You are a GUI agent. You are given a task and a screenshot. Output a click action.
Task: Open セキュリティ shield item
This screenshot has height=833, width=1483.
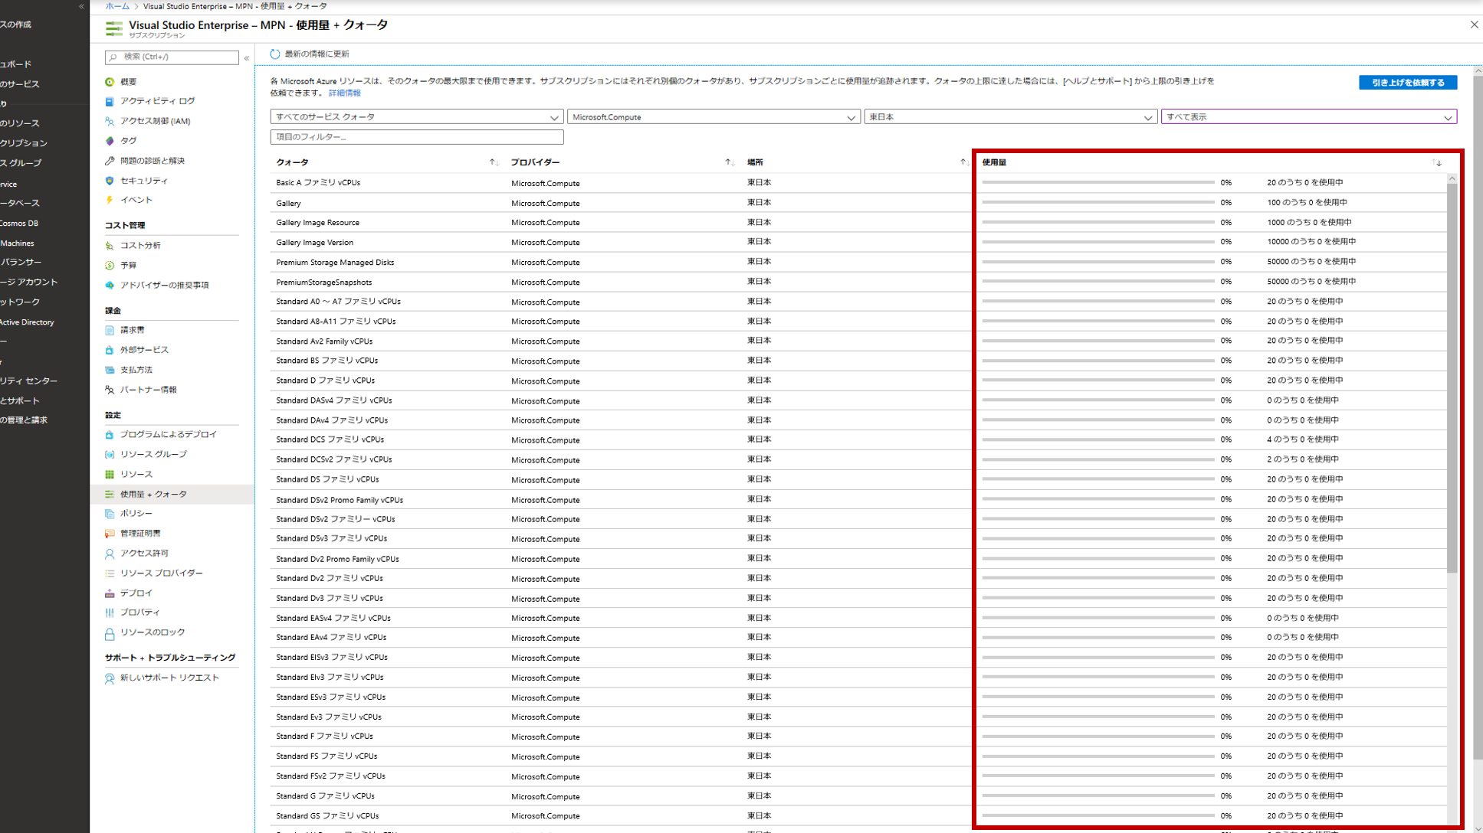pos(143,181)
